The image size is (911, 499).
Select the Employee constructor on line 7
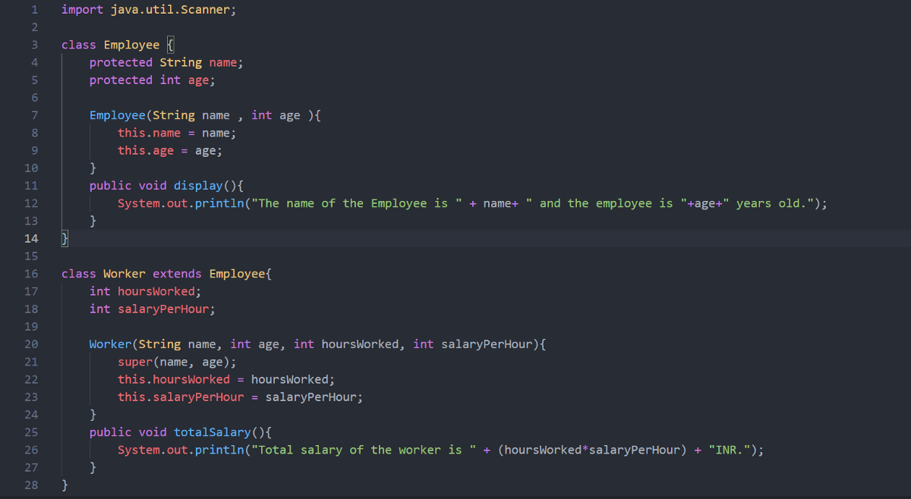[x=118, y=115]
